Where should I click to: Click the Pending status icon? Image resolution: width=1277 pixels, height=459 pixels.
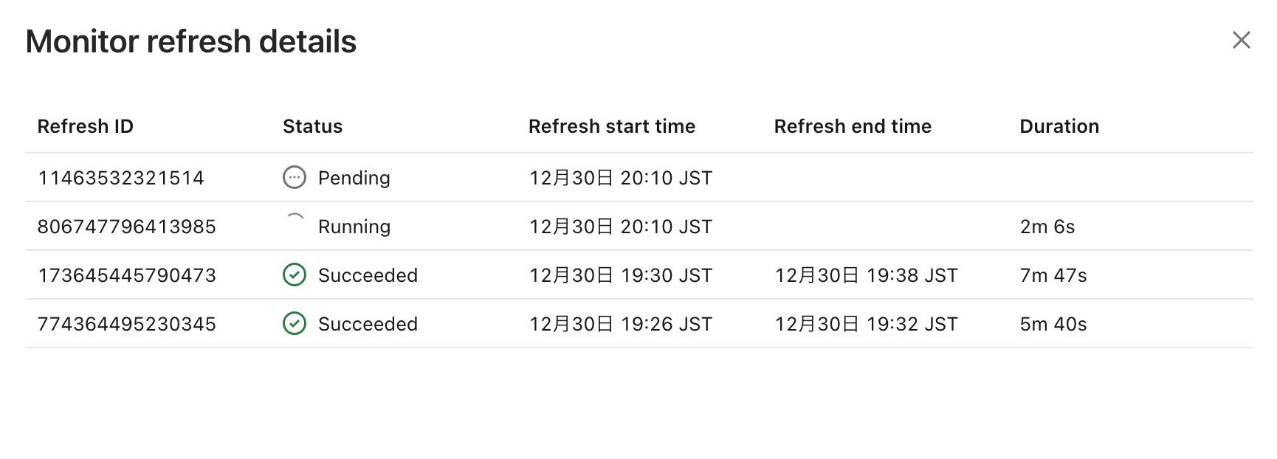295,177
